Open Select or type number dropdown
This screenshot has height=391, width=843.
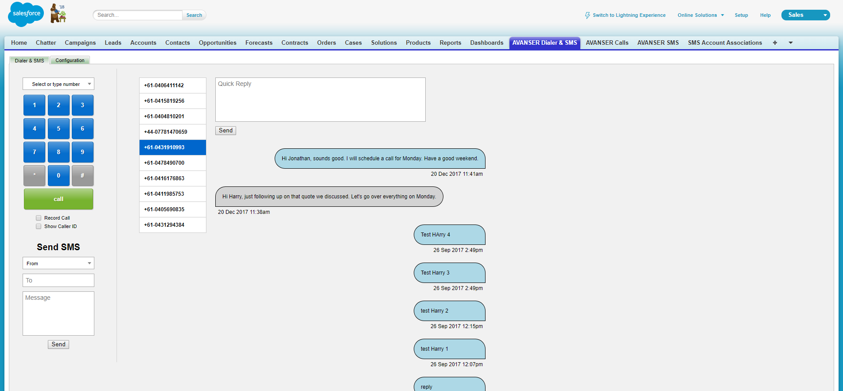pyautogui.click(x=58, y=84)
